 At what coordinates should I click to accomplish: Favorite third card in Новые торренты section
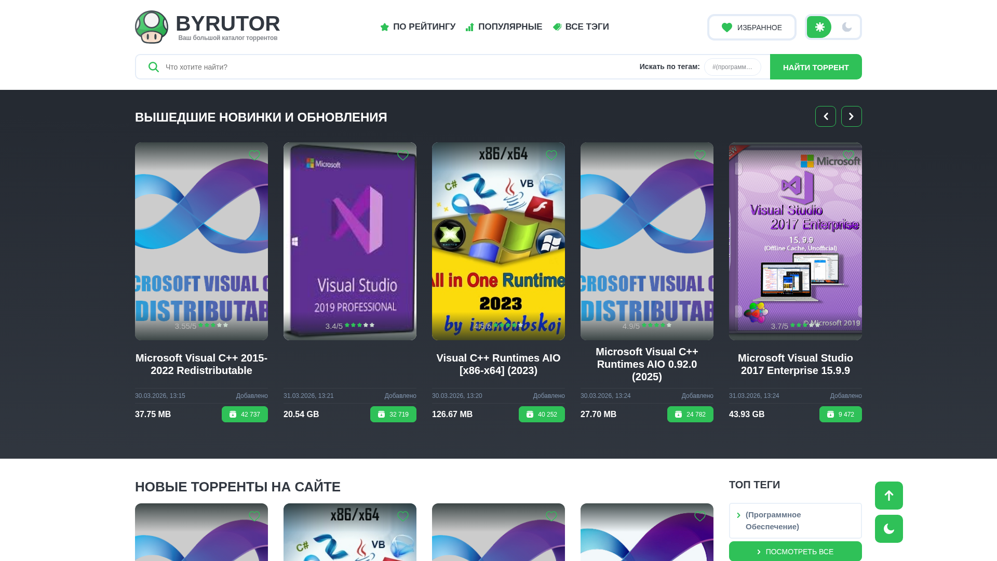click(x=551, y=516)
